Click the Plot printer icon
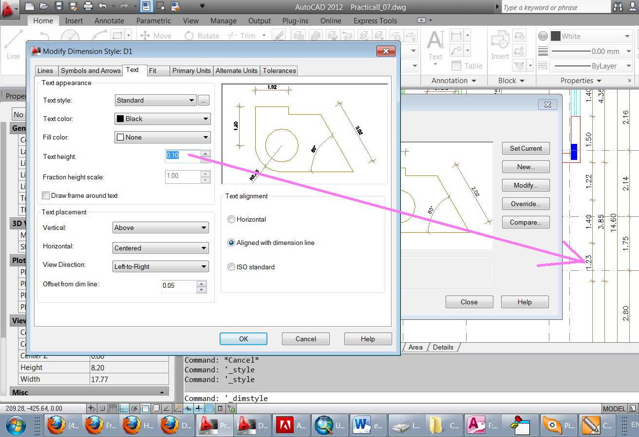The width and height of the screenshot is (639, 437). point(88,7)
